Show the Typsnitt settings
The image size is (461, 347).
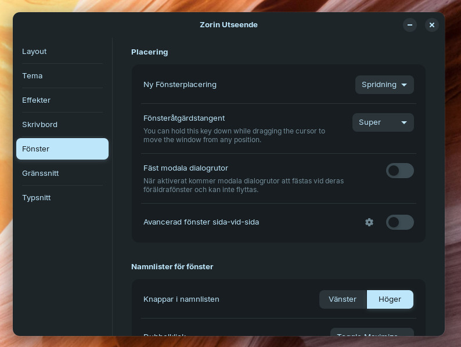(x=36, y=198)
